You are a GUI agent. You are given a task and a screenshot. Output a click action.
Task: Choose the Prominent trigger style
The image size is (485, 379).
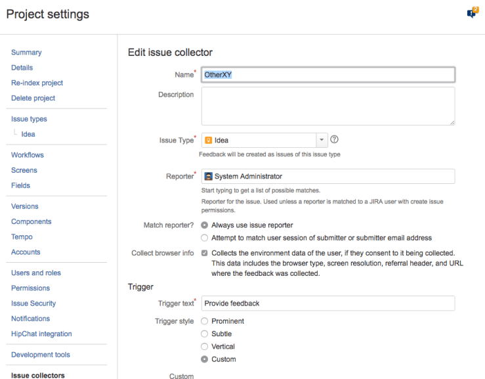click(x=205, y=321)
